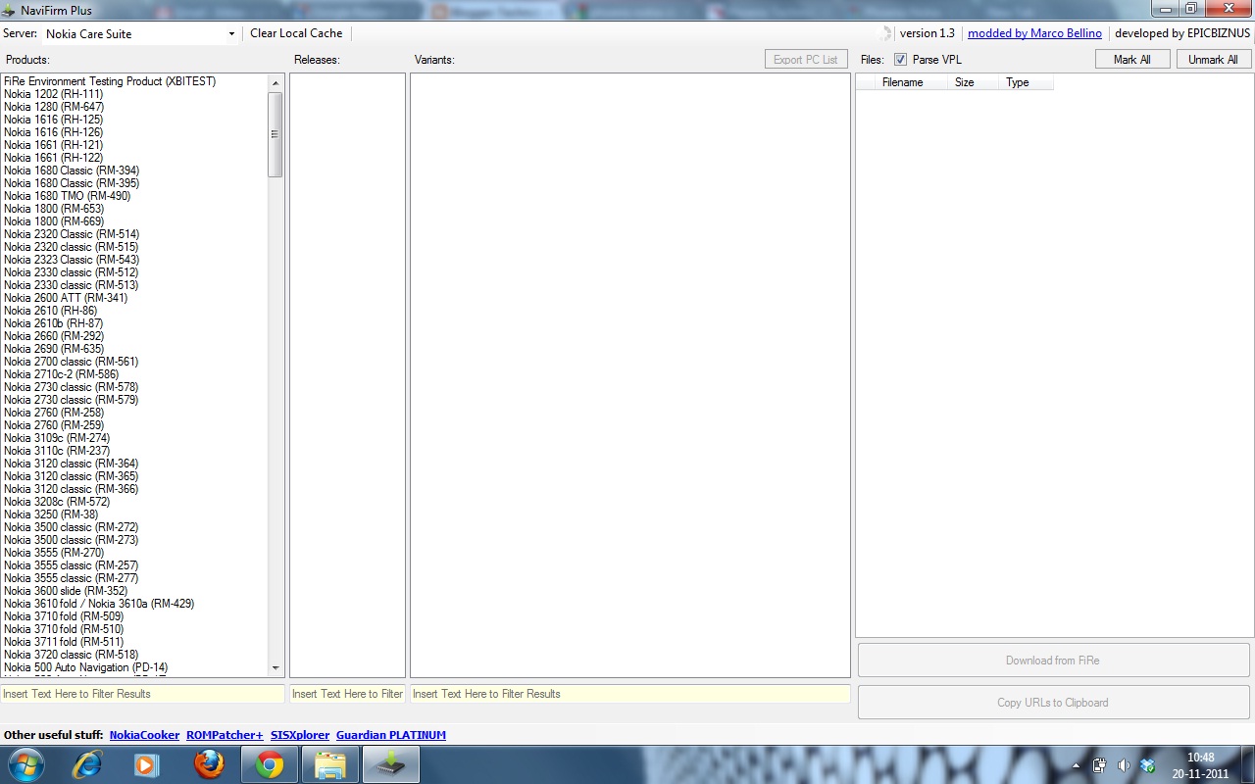Toggle the Parse VPL checkbox
This screenshot has width=1255, height=784.
[x=901, y=60]
